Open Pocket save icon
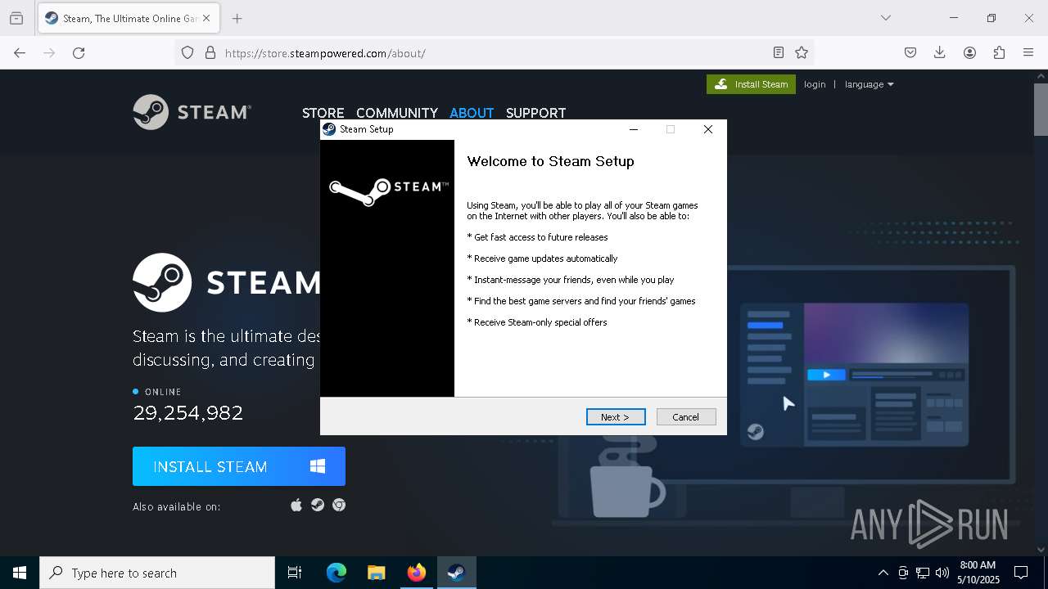The image size is (1048, 589). tap(910, 53)
